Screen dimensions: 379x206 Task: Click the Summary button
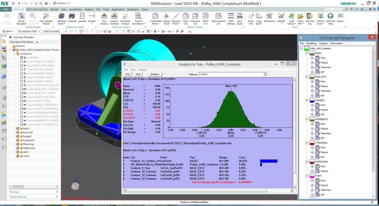[155, 74]
